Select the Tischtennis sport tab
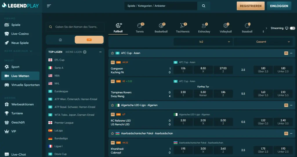 [183, 28]
